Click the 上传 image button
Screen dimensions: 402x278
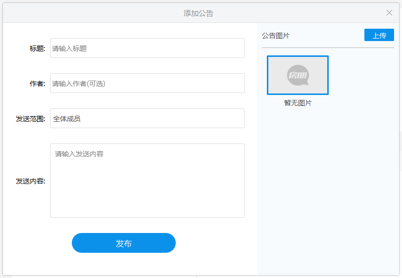379,35
